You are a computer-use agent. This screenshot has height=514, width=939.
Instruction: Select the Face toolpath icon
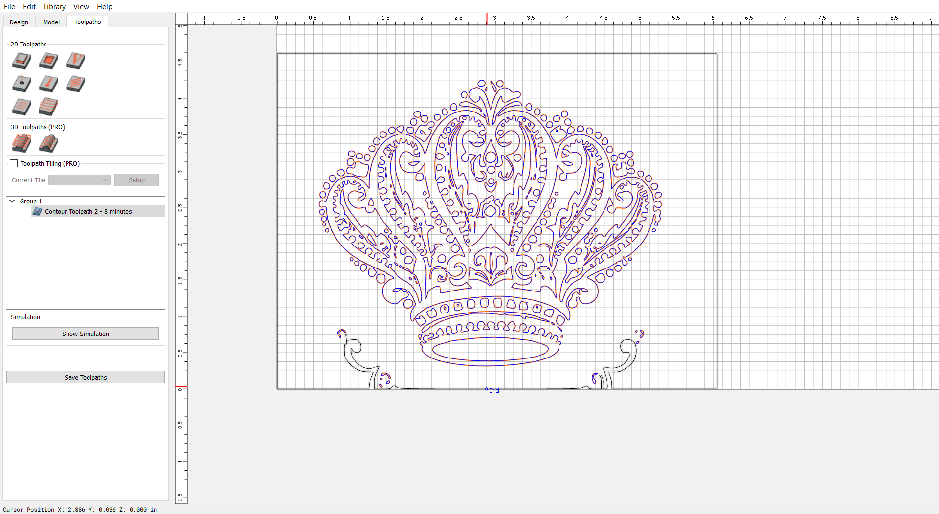click(48, 106)
